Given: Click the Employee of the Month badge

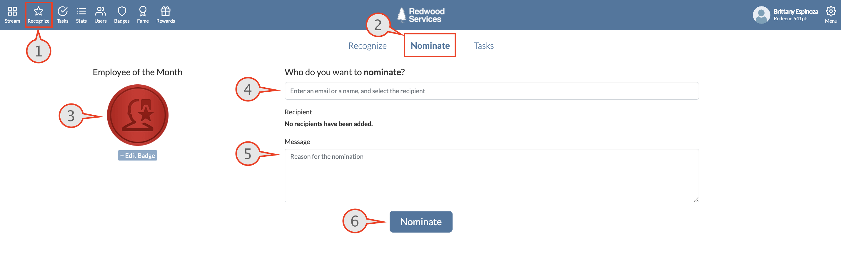Looking at the screenshot, I should pos(137,115).
